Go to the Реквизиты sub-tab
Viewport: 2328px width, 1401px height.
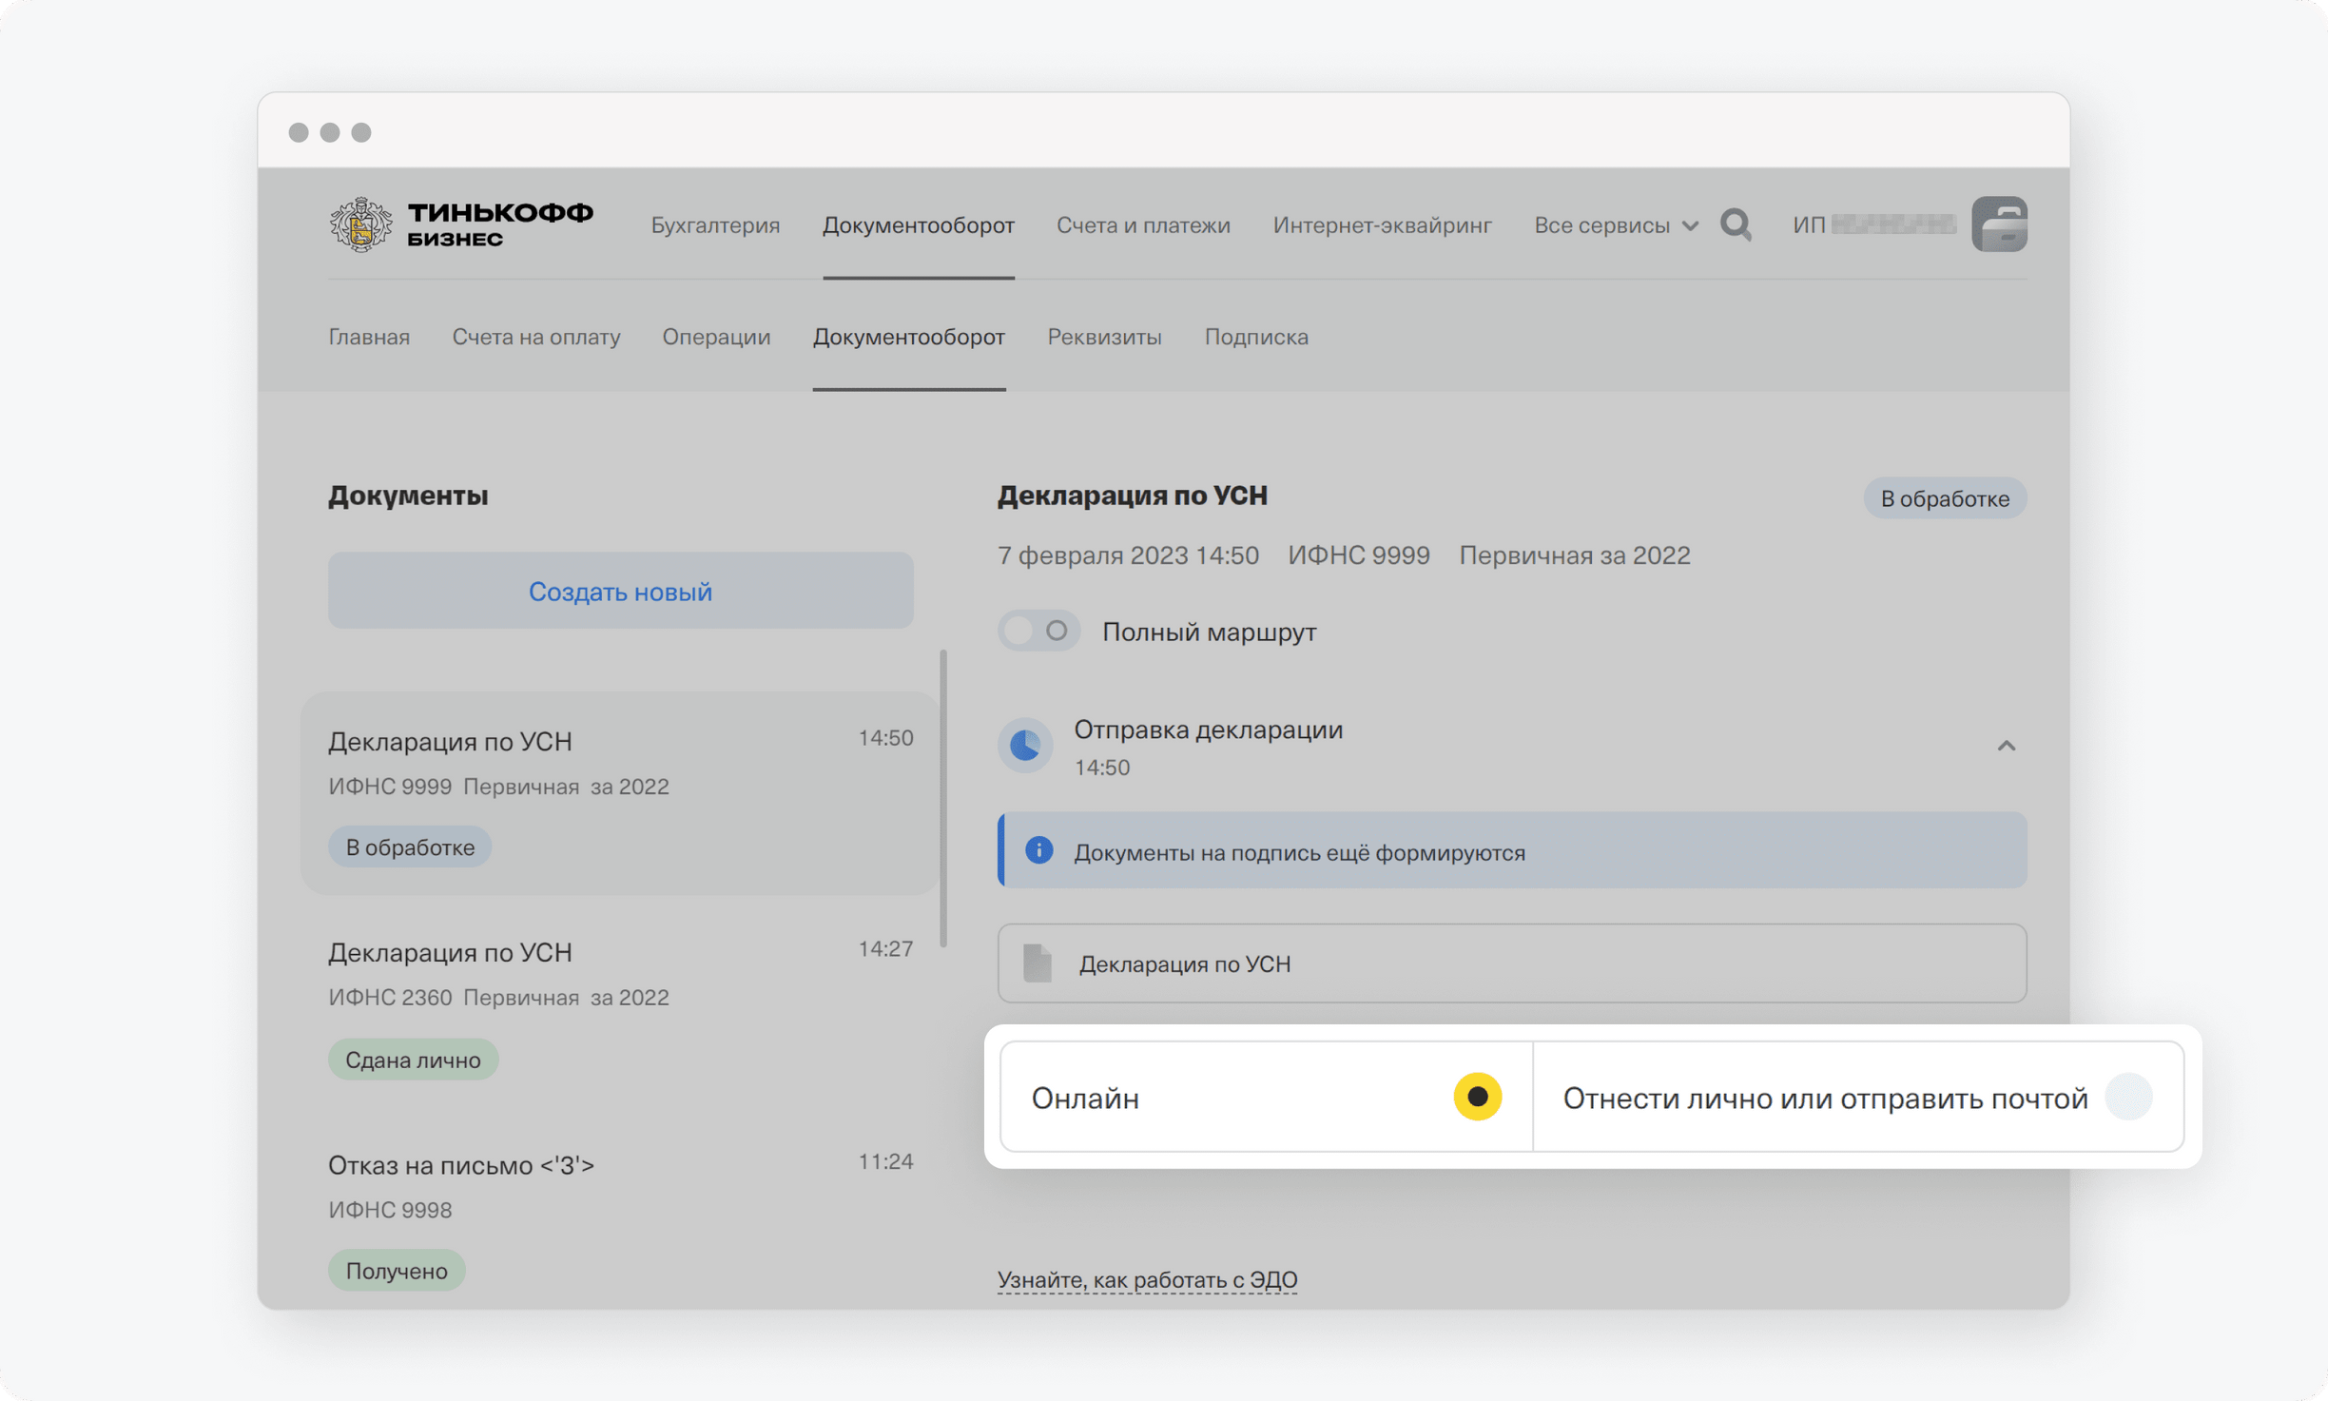click(x=1104, y=337)
